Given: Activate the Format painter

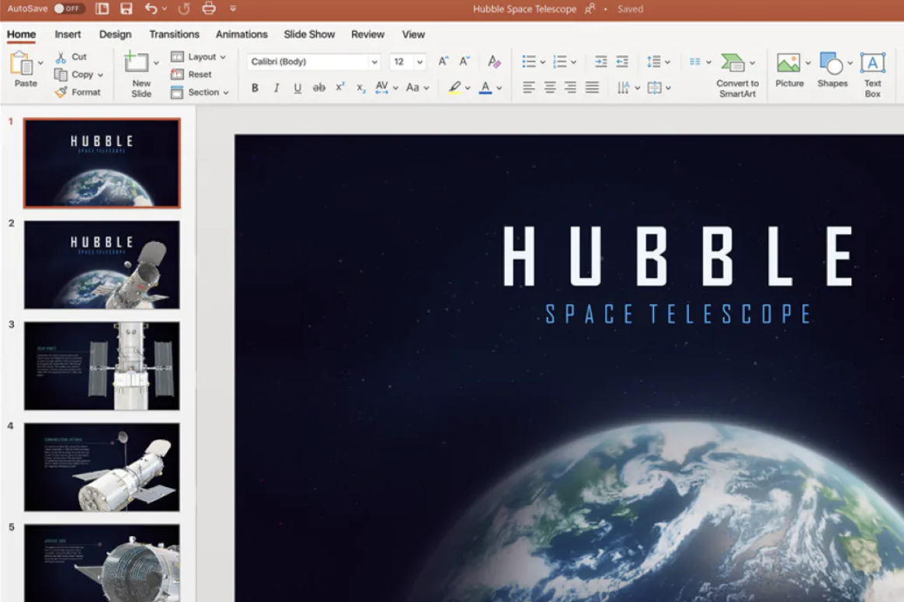Looking at the screenshot, I should click(78, 92).
